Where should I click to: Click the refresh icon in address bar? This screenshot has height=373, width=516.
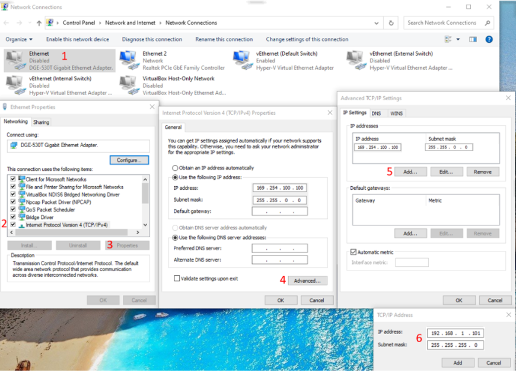click(391, 23)
